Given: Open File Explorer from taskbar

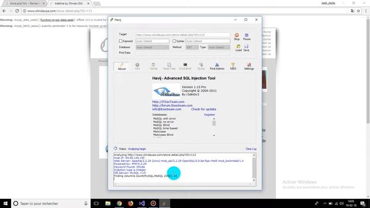Looking at the screenshot, I should click(108, 203).
